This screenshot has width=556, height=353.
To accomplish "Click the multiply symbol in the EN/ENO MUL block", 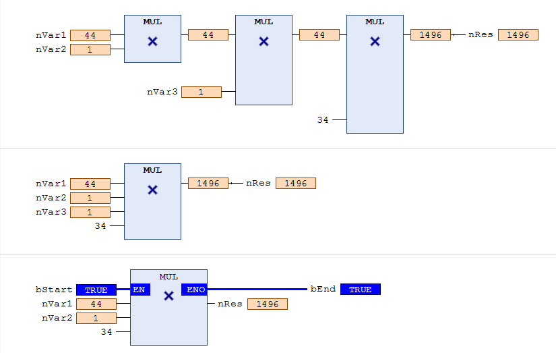I will [168, 296].
